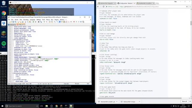Select the Dropbox desktop icon
The image size is (192, 108).
(4, 24)
